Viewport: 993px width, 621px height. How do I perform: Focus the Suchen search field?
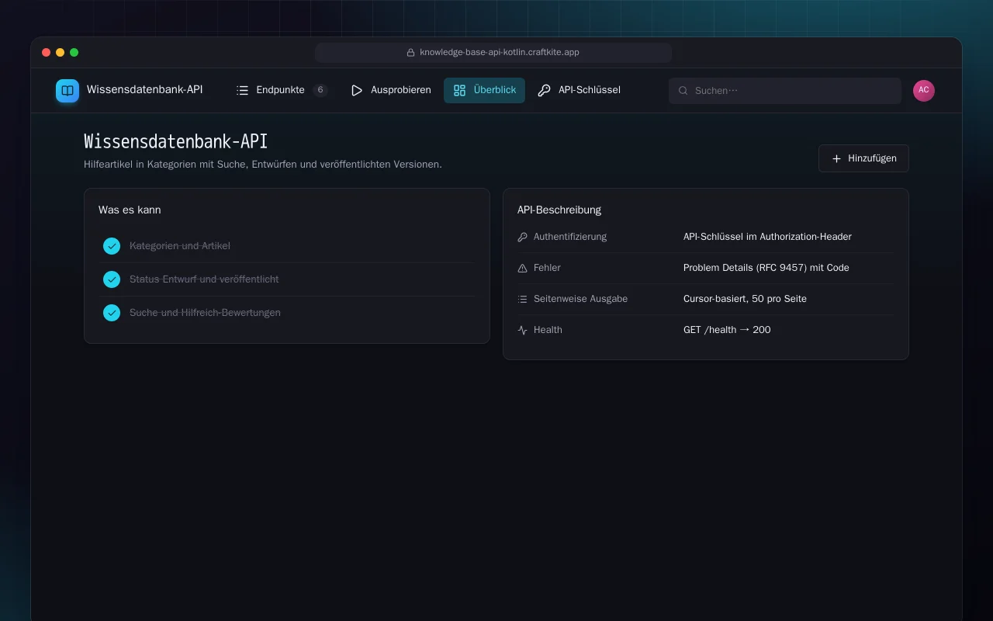(x=785, y=91)
